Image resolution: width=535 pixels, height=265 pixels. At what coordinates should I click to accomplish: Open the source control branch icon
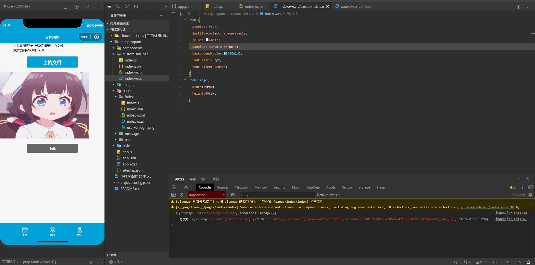[127, 6]
